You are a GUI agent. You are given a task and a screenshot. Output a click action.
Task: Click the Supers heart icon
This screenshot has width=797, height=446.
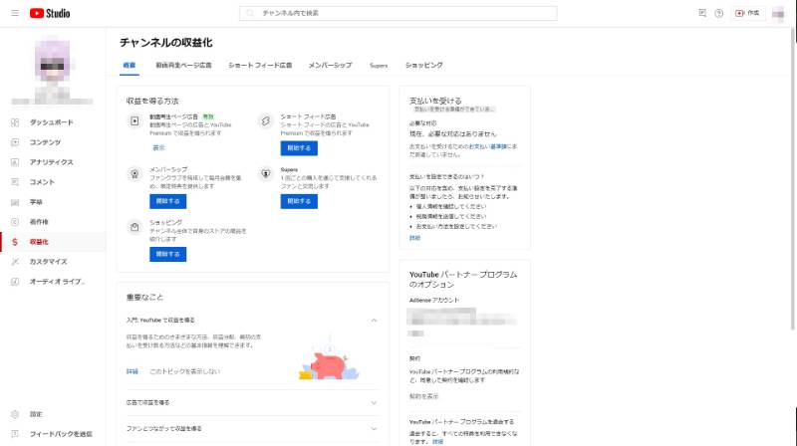265,174
